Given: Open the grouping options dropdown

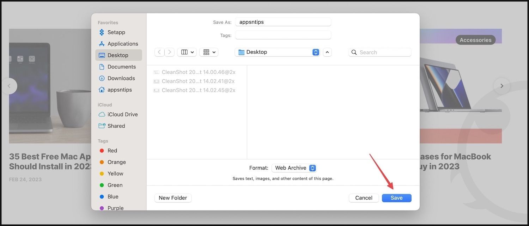Looking at the screenshot, I should click(x=209, y=52).
